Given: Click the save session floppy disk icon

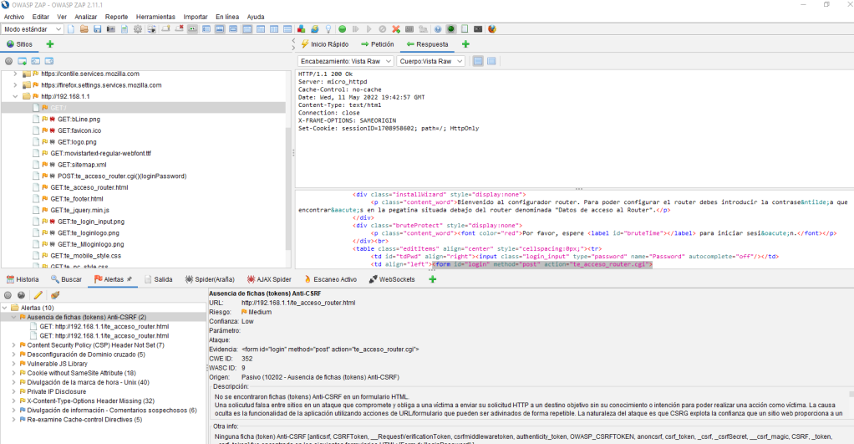Looking at the screenshot, I should point(97,29).
